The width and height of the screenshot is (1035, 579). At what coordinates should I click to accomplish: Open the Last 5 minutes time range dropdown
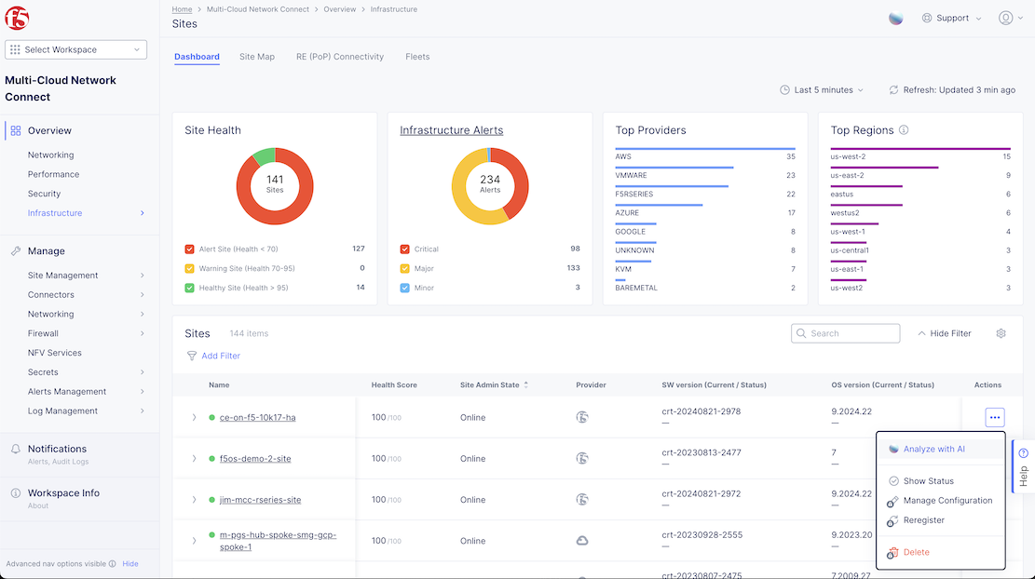[x=821, y=90]
